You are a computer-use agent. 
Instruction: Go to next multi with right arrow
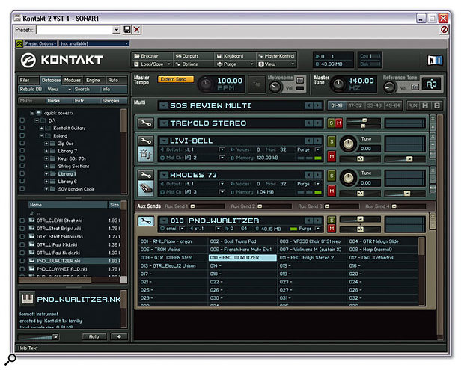317,105
